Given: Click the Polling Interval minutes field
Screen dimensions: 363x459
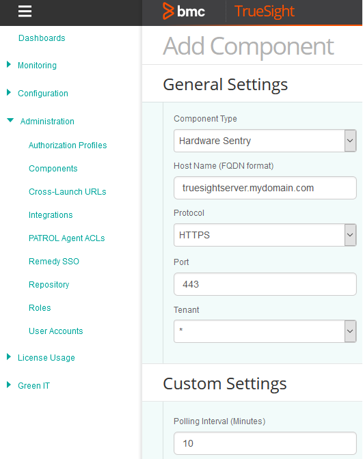Looking at the screenshot, I should coord(265,443).
